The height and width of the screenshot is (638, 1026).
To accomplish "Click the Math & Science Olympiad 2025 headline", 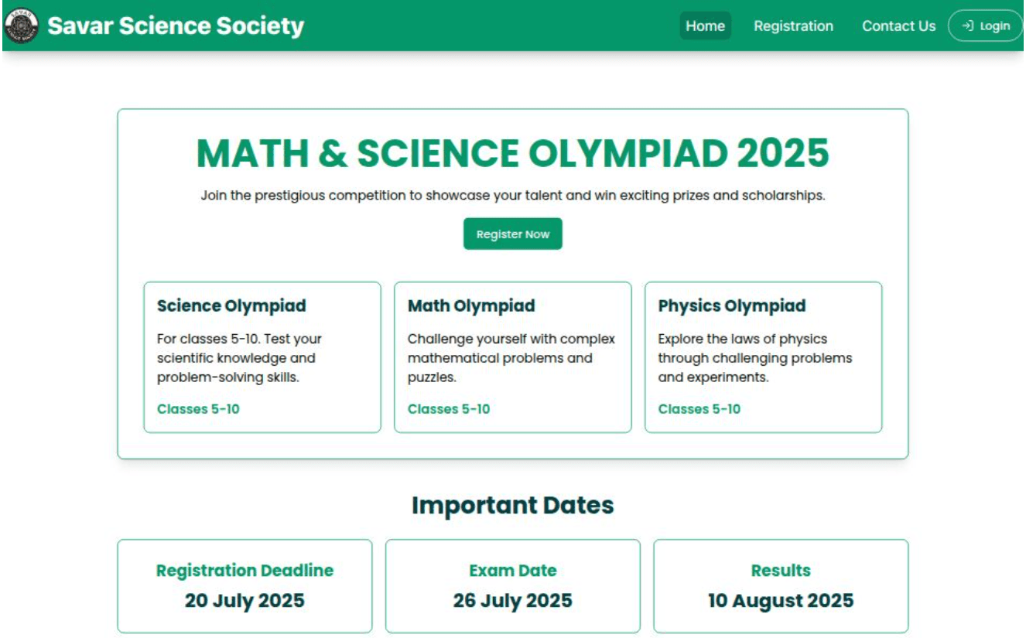I will pyautogui.click(x=512, y=153).
